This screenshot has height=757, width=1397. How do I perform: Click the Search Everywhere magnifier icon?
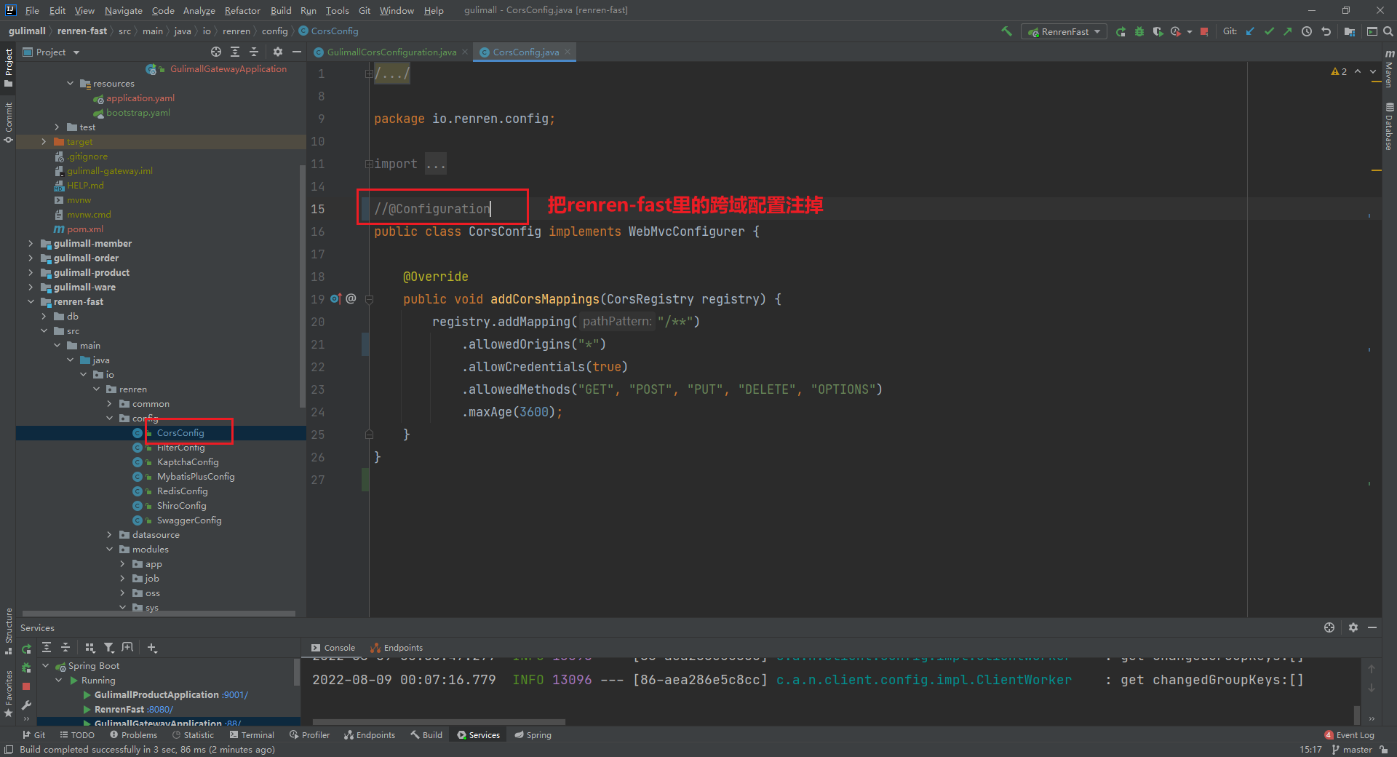pyautogui.click(x=1388, y=31)
